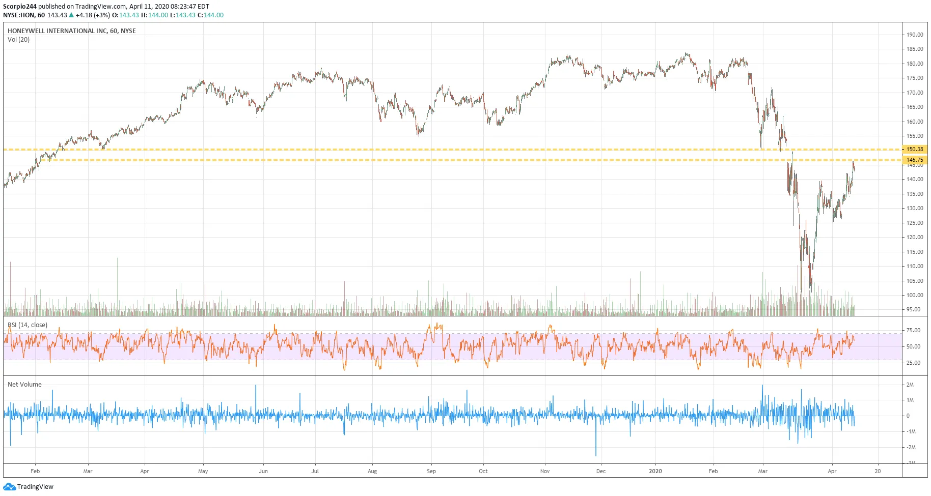Image resolution: width=931 pixels, height=496 pixels.
Task: Click the TradingView text label
Action: click(x=35, y=487)
